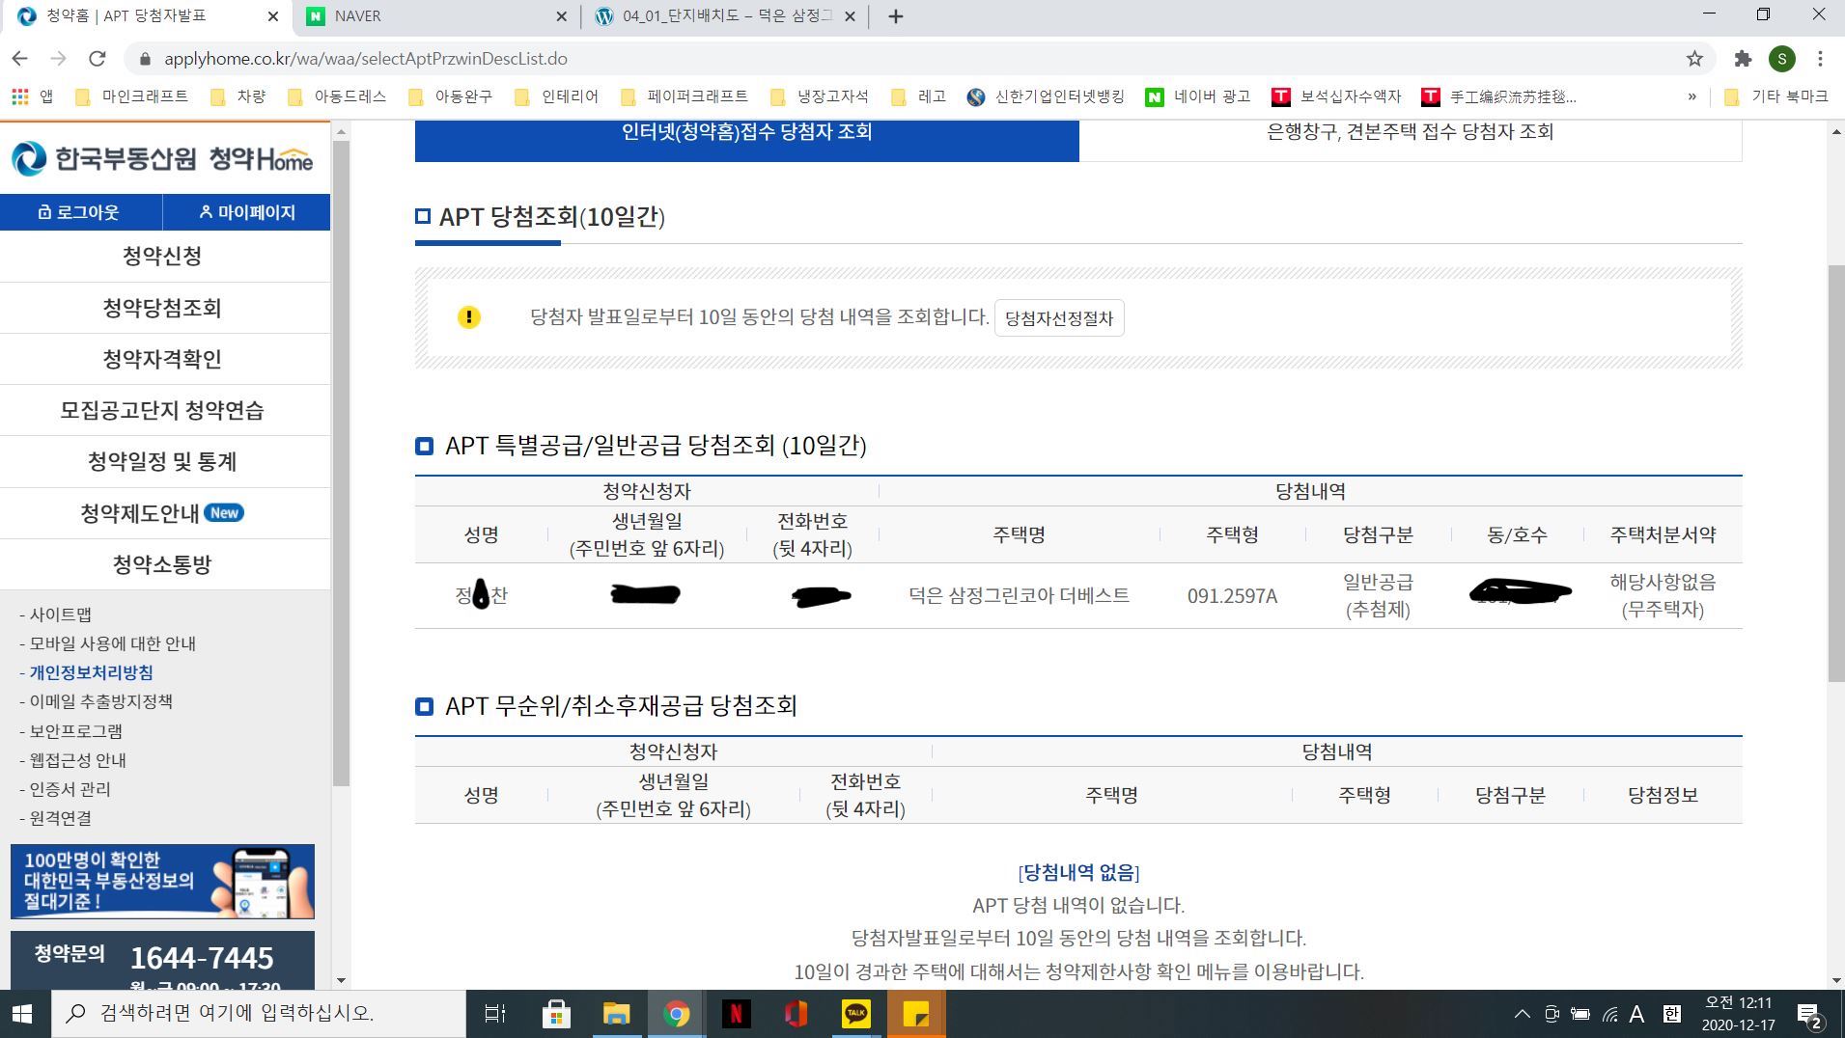Viewport: 1845px width, 1038px height.
Task: Open the 사이트맵 link
Action: pyautogui.click(x=60, y=615)
